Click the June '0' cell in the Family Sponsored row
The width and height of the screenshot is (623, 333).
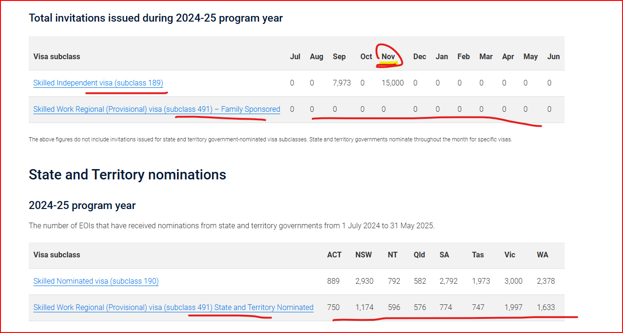[x=549, y=109]
